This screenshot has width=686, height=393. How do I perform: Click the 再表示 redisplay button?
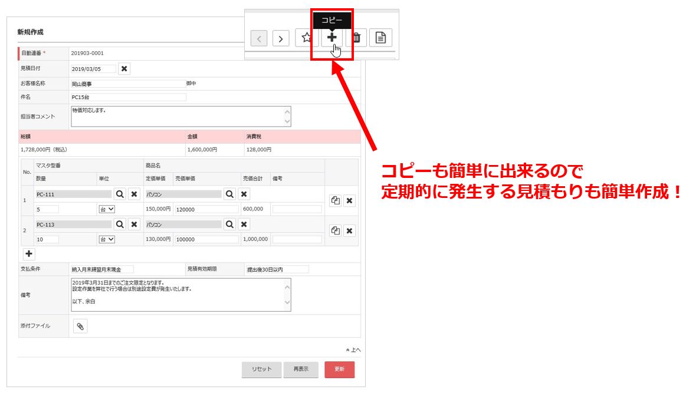tap(300, 369)
